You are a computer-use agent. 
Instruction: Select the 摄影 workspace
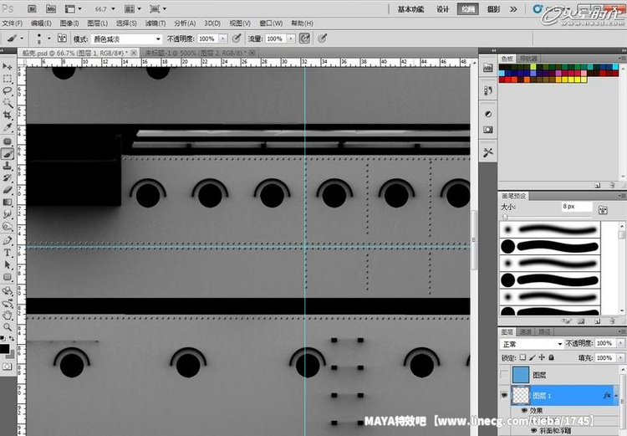point(493,9)
